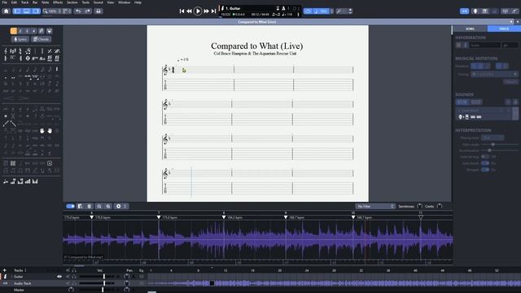Toggle Guitar track visibility eye
Viewport: 521px width, 293px height.
click(x=59, y=277)
